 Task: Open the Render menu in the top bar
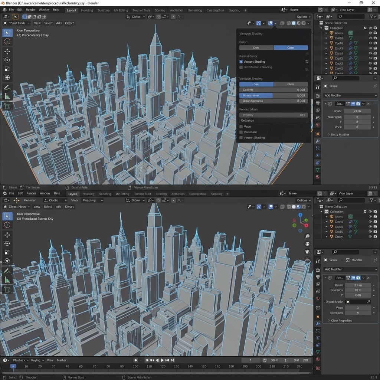[x=31, y=10]
